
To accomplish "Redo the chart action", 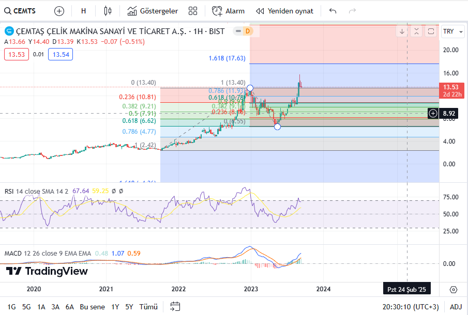I will coord(353,11).
